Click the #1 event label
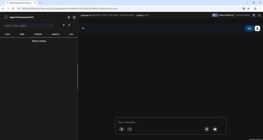Image resolution: width=263 pixels, height=140 pixels. click(x=83, y=29)
